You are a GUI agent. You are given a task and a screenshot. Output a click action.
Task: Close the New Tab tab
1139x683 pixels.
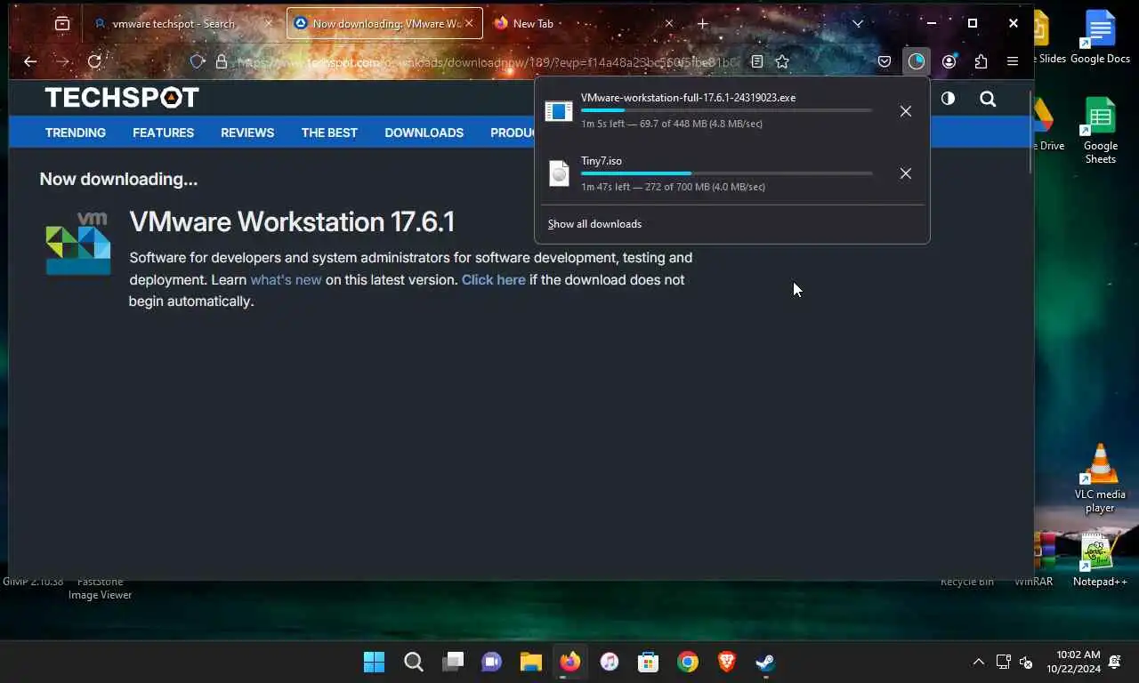pyautogui.click(x=669, y=24)
